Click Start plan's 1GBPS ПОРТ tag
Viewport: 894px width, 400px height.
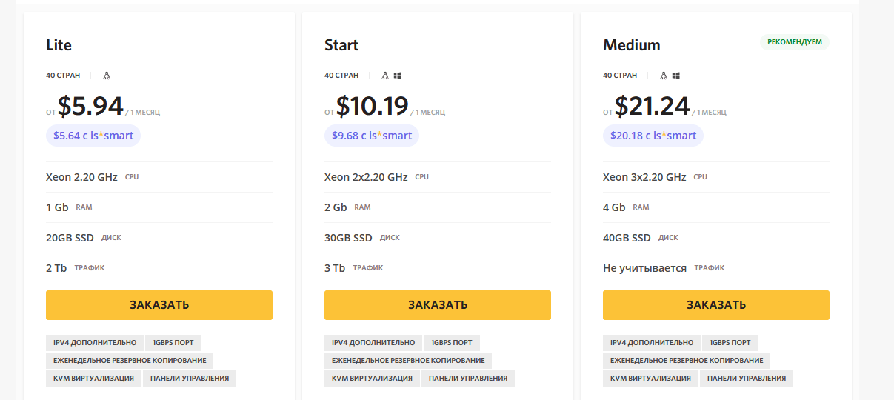point(452,343)
